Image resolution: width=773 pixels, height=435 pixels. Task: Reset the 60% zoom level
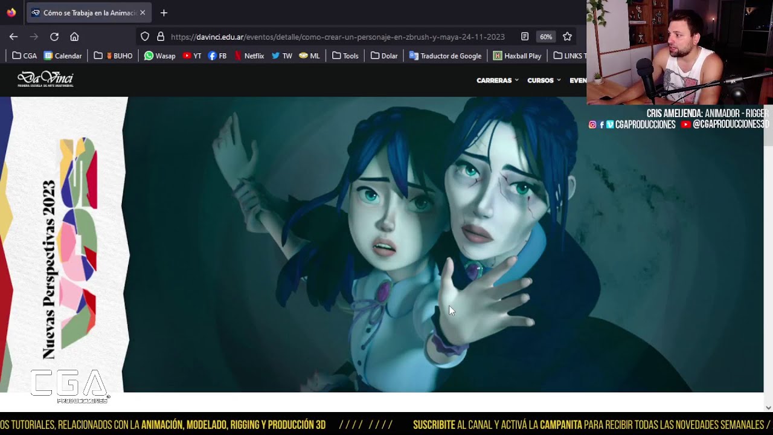point(546,37)
